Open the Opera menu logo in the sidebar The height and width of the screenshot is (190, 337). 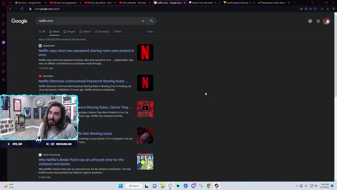(x=3, y=3)
